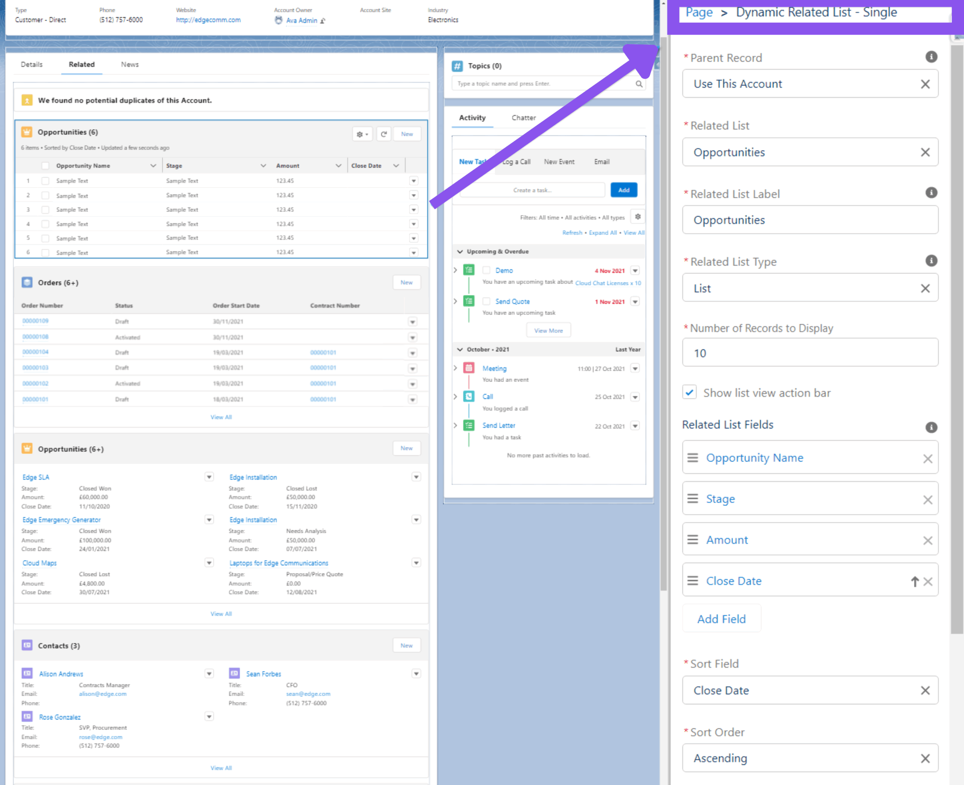Check the Demo task checkbox
Image resolution: width=964 pixels, height=785 pixels.
pos(487,270)
